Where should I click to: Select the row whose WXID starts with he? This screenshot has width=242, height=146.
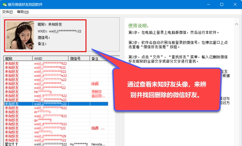[56, 92]
